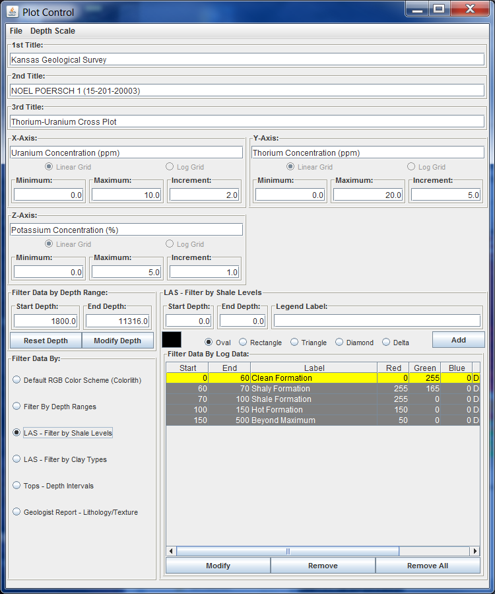Open the black color swatch
495x594 pixels.
[x=172, y=339]
